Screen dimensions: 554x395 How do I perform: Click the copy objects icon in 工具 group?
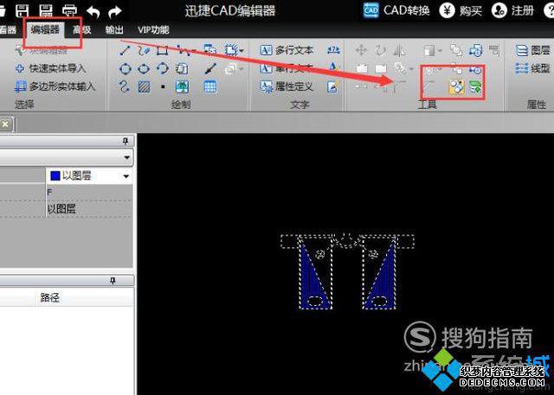click(x=456, y=50)
